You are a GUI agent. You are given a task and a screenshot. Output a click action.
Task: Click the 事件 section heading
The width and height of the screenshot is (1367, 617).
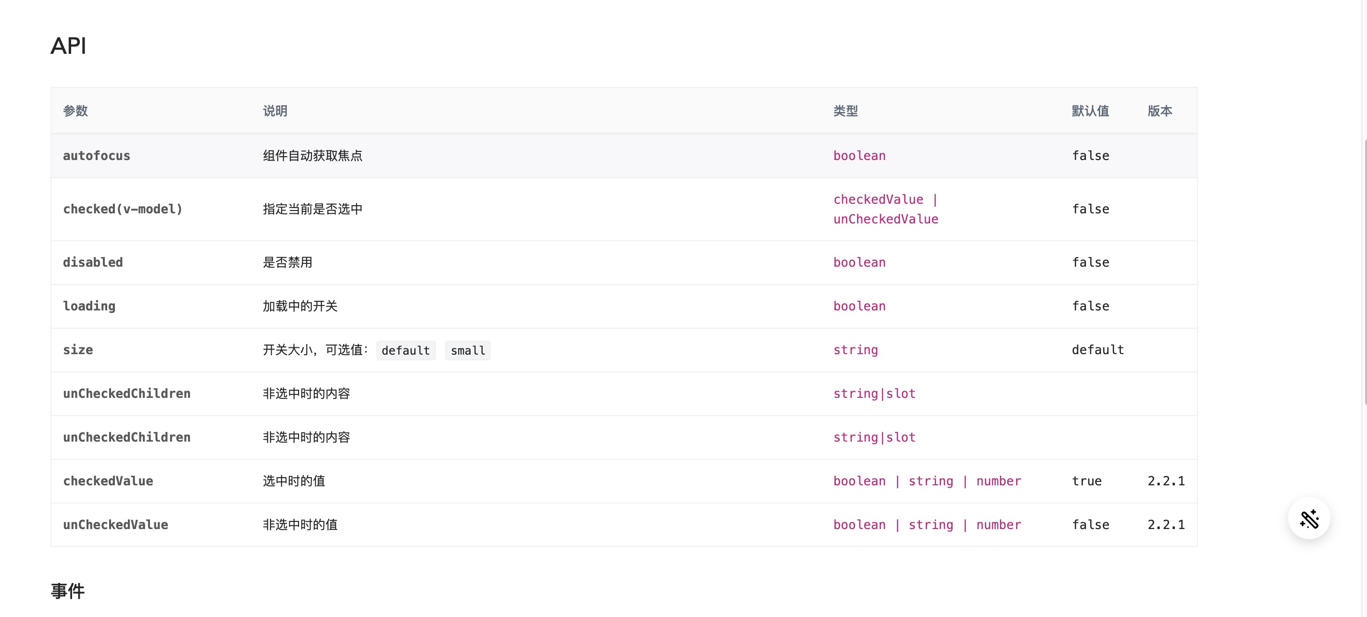pos(67,591)
